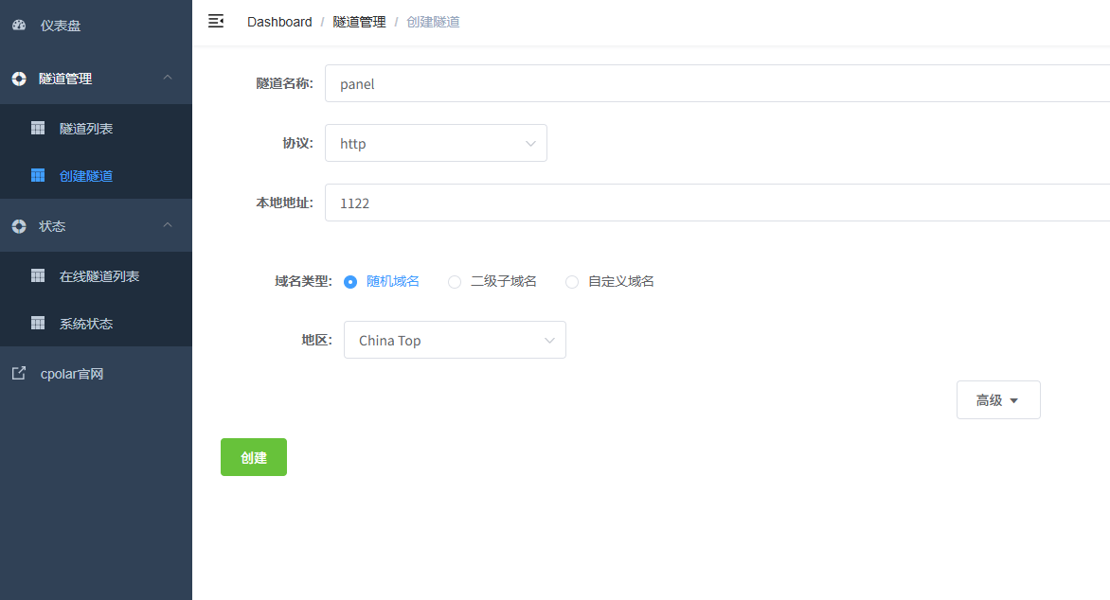Screen dimensions: 1110x600
Task: Go to Dashboard via breadcrumb link
Action: pos(279,22)
